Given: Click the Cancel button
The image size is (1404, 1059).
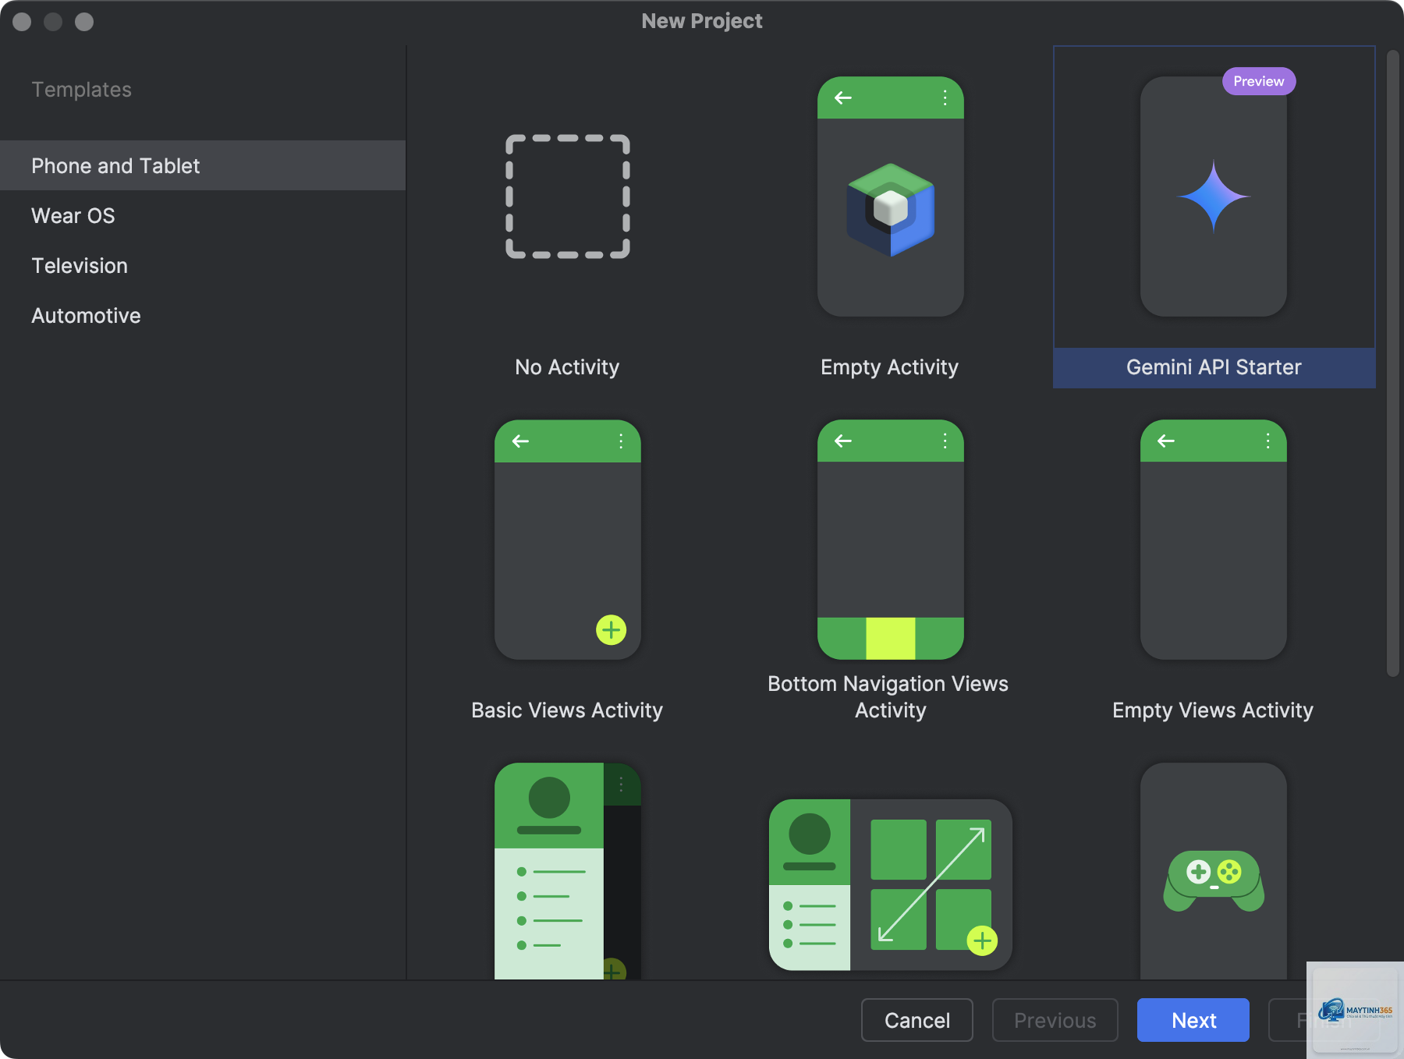Looking at the screenshot, I should point(916,1020).
